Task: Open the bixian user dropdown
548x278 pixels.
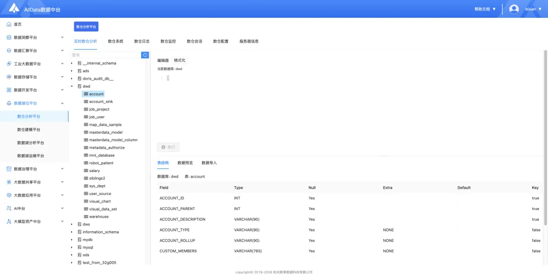Action: click(x=533, y=9)
